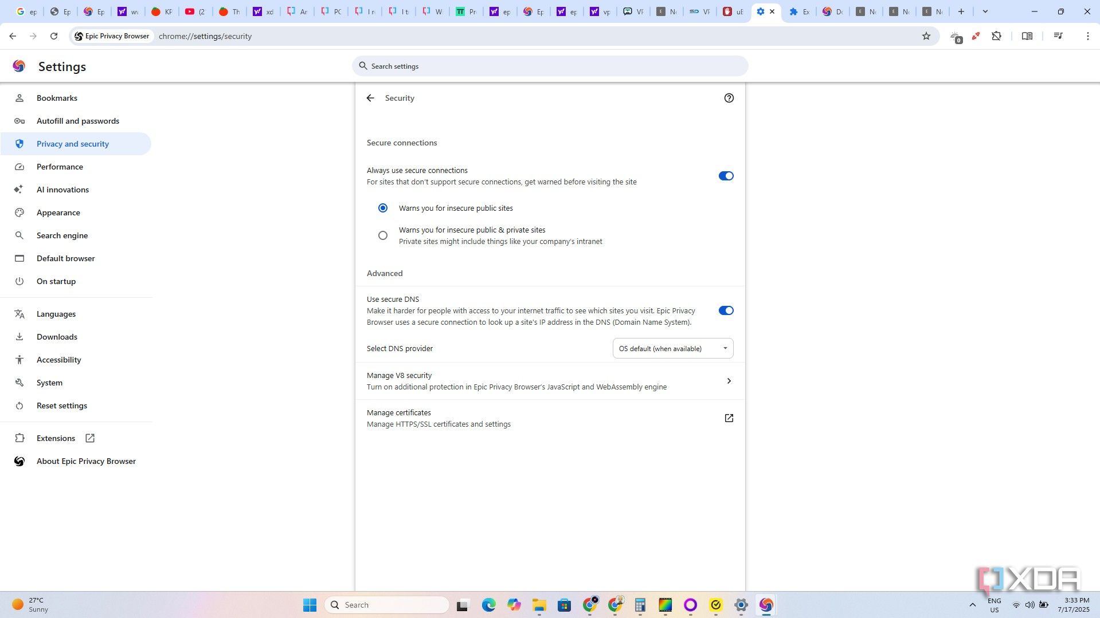Click the address bar URL
The width and height of the screenshot is (1100, 618).
(205, 36)
